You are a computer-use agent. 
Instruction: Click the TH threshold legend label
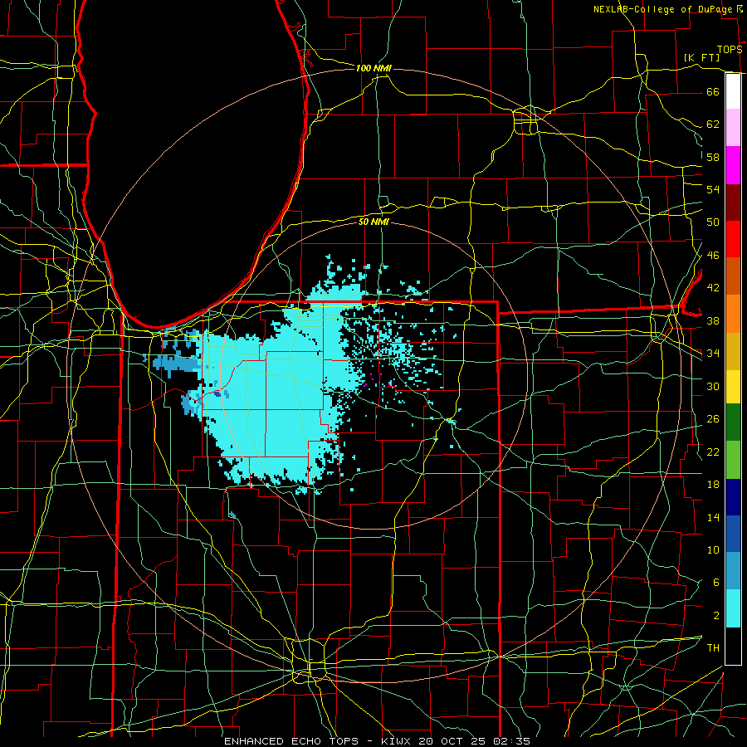coord(713,648)
